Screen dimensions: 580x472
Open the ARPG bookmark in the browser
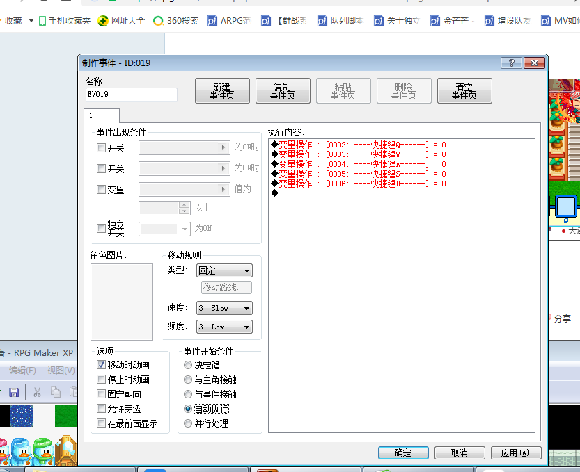coord(229,21)
